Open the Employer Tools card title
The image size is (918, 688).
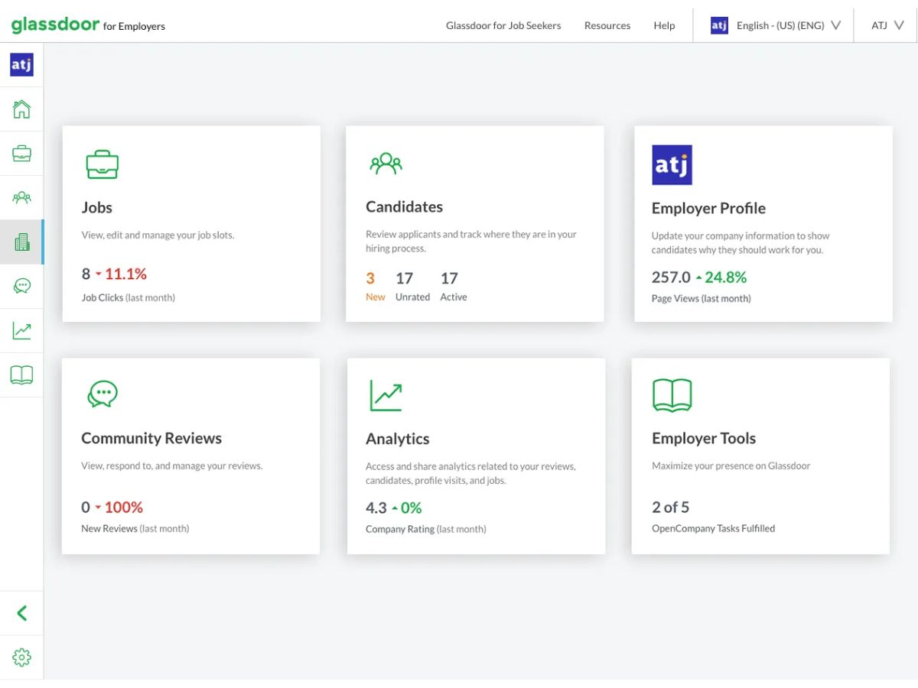coord(704,438)
